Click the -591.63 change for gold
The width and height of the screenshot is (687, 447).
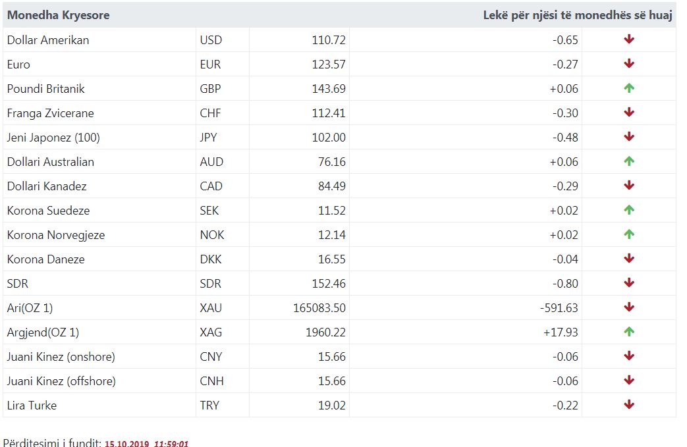(x=559, y=308)
